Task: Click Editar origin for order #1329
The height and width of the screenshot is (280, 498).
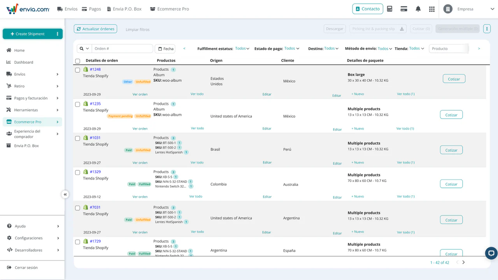Action: tap(267, 197)
